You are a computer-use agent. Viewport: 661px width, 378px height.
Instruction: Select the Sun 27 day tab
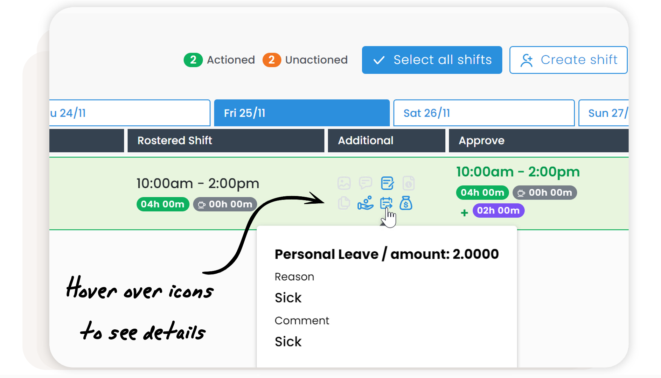604,113
